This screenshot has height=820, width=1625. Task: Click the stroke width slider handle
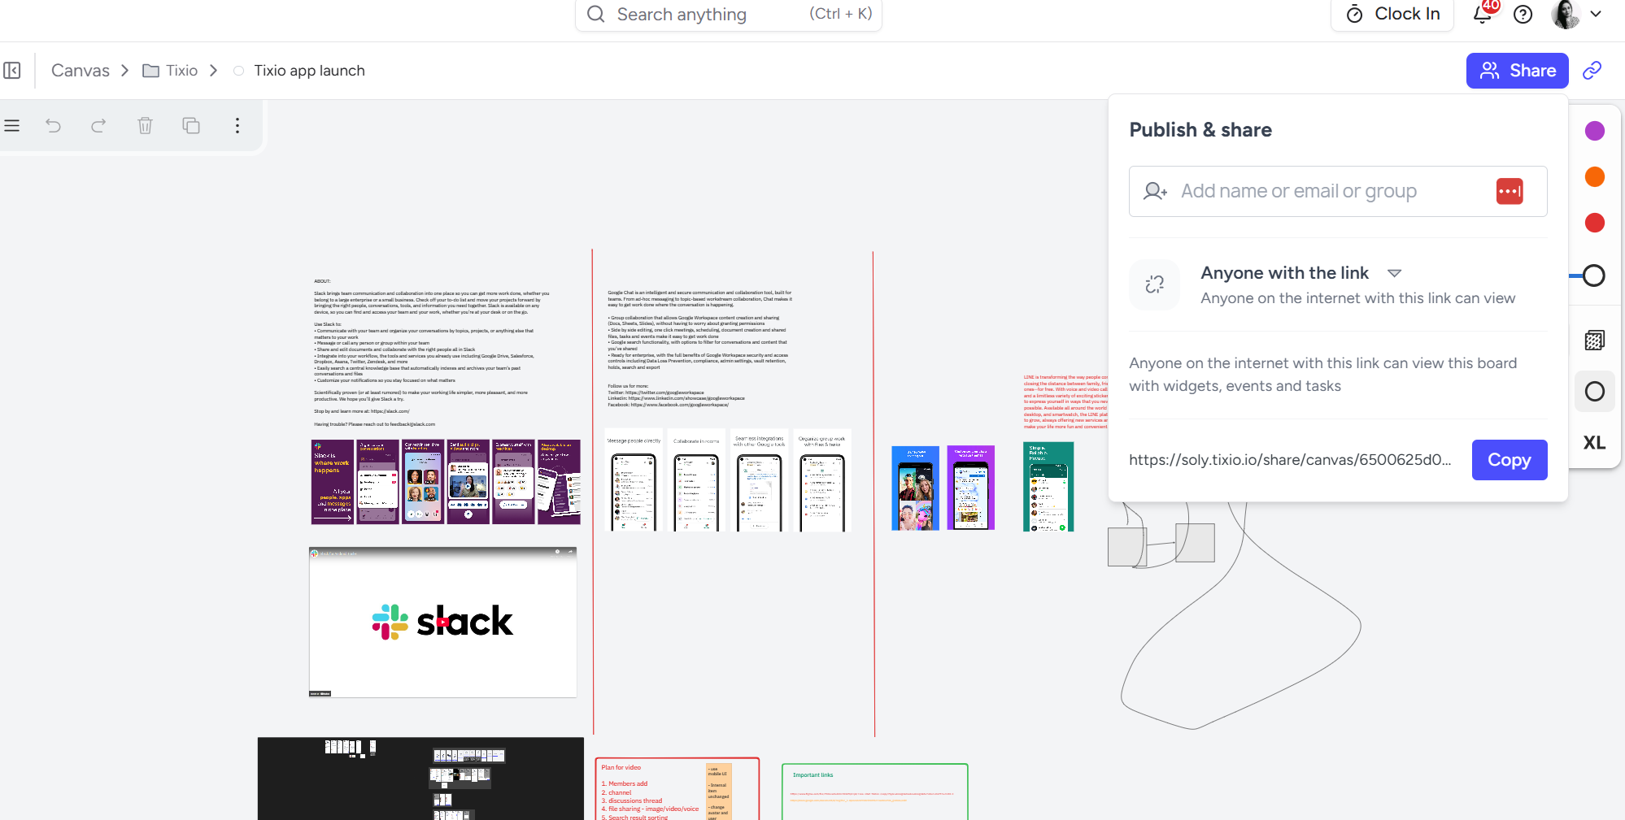1594,276
